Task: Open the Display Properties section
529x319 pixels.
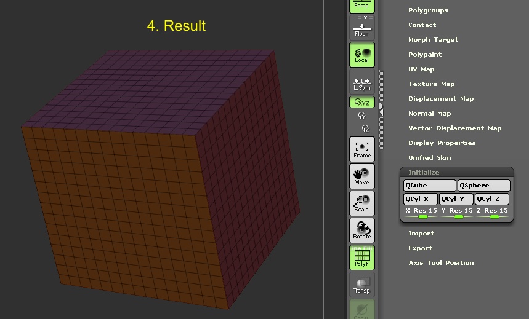Action: 442,143
